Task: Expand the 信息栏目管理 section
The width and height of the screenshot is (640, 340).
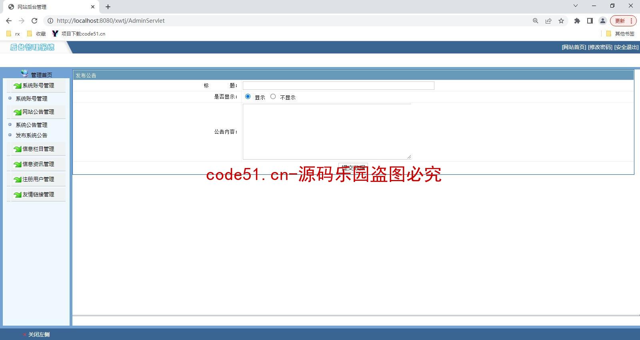Action: click(38, 149)
